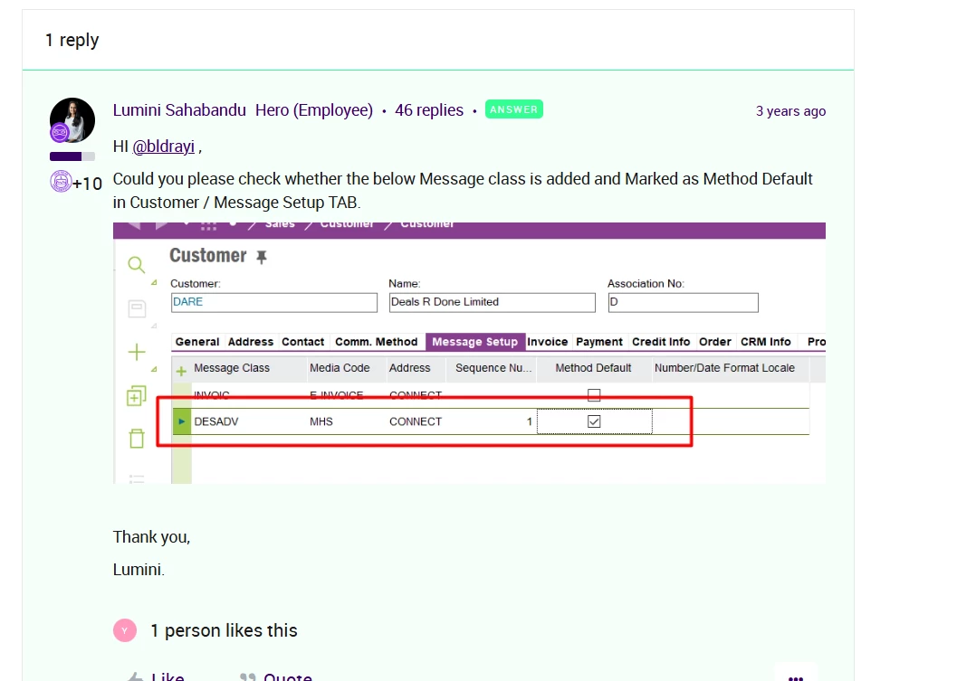Add a row with the table plus icon
976x681 pixels.
[x=181, y=372]
